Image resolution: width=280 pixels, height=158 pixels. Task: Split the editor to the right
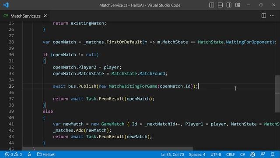pos(263,16)
